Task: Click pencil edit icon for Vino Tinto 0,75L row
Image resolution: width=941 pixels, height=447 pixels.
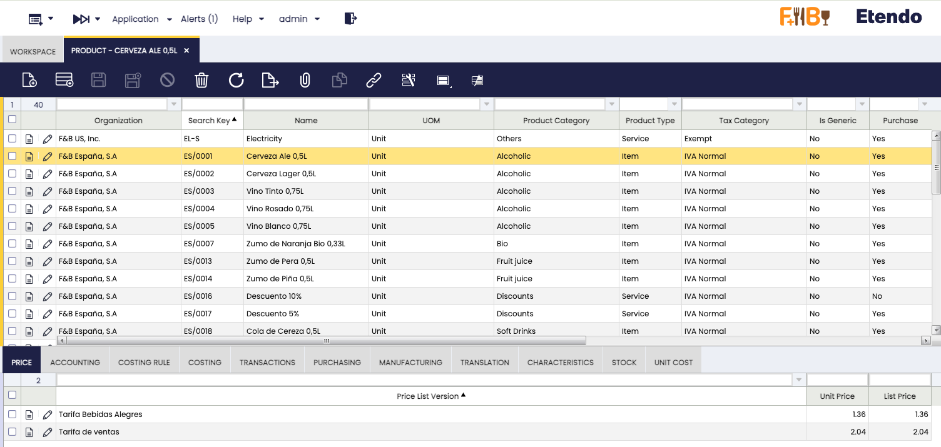Action: point(48,191)
